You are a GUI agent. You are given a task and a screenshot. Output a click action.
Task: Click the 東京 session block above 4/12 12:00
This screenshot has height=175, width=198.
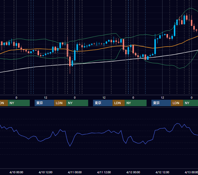pos(161,103)
